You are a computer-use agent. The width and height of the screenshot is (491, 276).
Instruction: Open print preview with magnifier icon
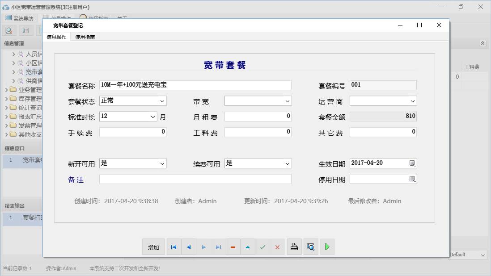point(310,247)
